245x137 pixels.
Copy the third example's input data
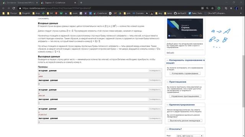click(x=155, y=109)
